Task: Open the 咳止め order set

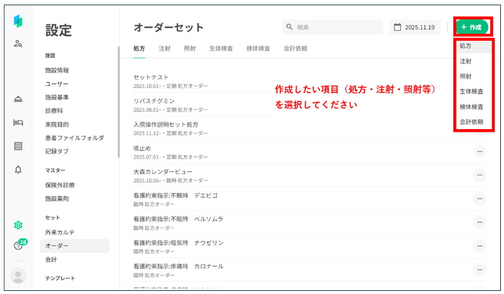Action: tap(142, 148)
